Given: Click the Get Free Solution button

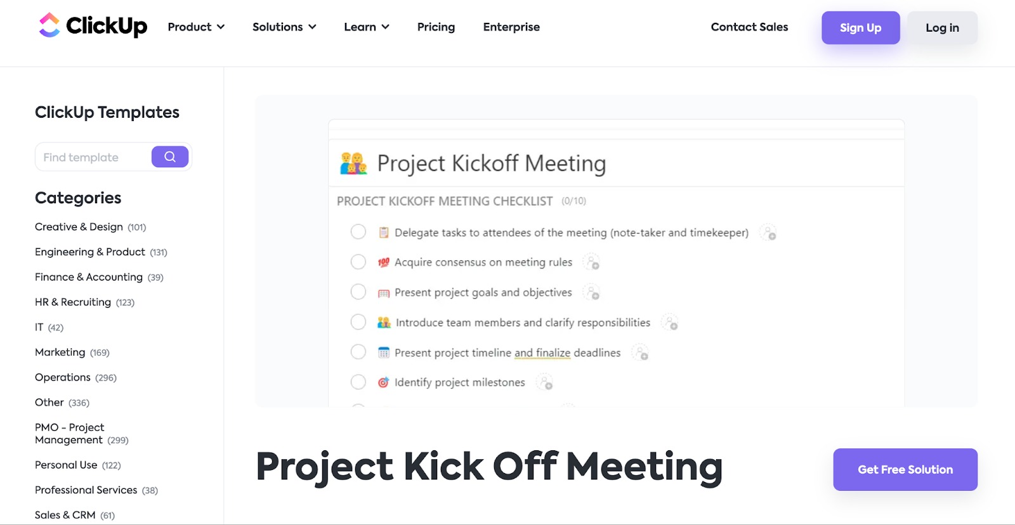Looking at the screenshot, I should [x=905, y=469].
